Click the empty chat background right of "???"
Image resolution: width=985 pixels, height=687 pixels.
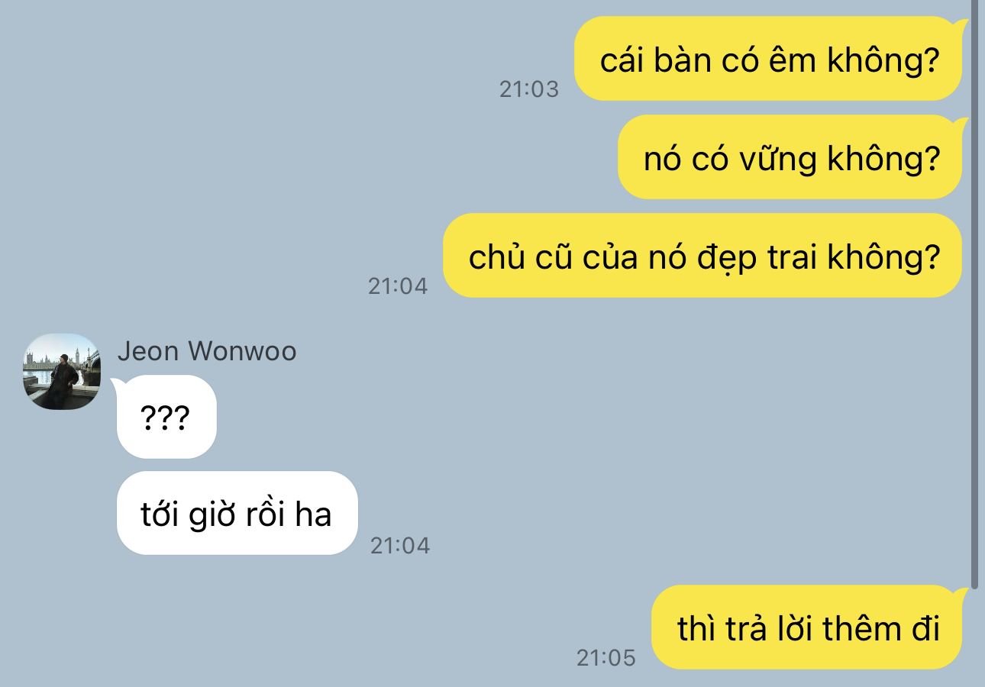click(x=534, y=417)
